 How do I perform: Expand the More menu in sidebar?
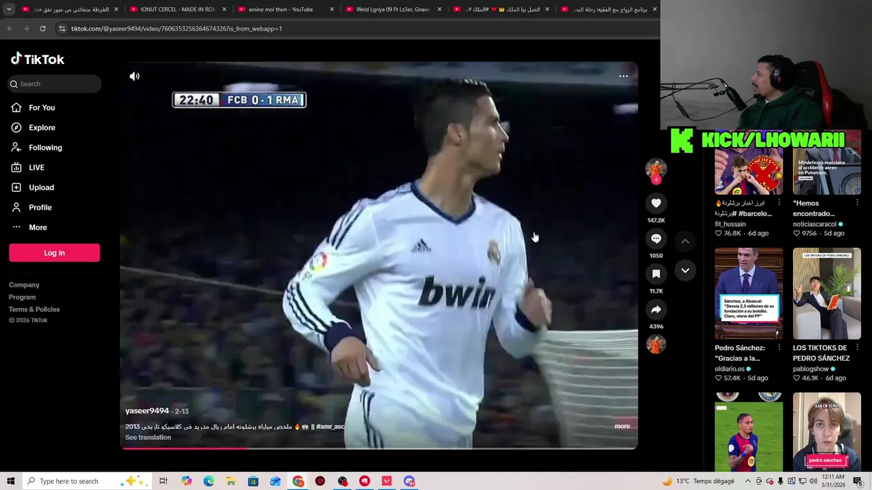(37, 227)
